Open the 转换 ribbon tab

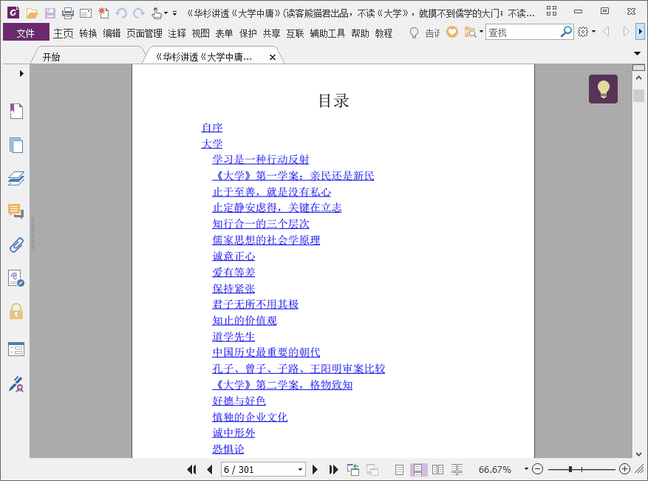point(88,33)
